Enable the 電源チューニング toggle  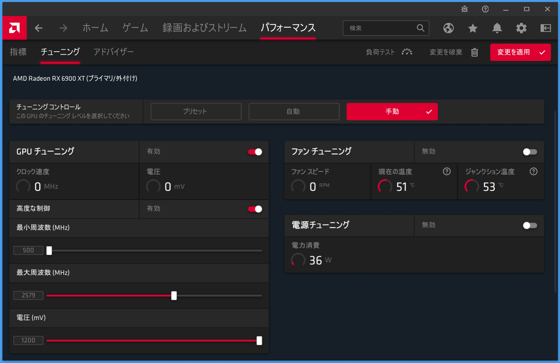click(x=530, y=225)
